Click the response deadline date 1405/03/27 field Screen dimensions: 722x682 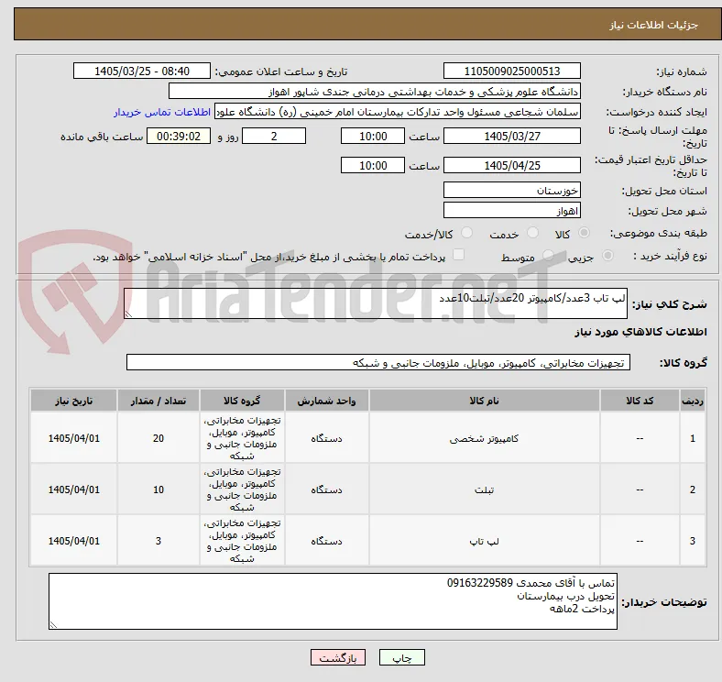pos(511,136)
